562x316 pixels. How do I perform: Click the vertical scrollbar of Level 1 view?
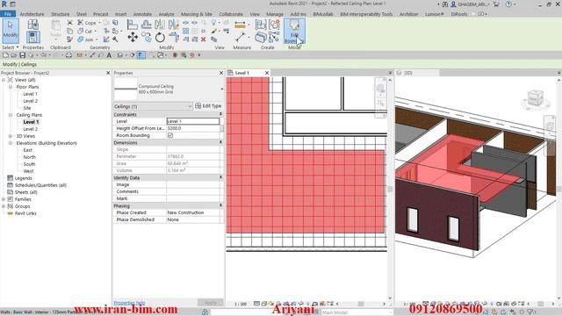pos(390,190)
